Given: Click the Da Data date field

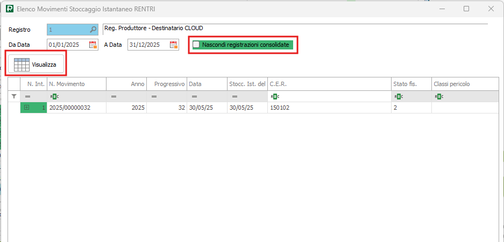Looking at the screenshot, I should click(x=67, y=45).
